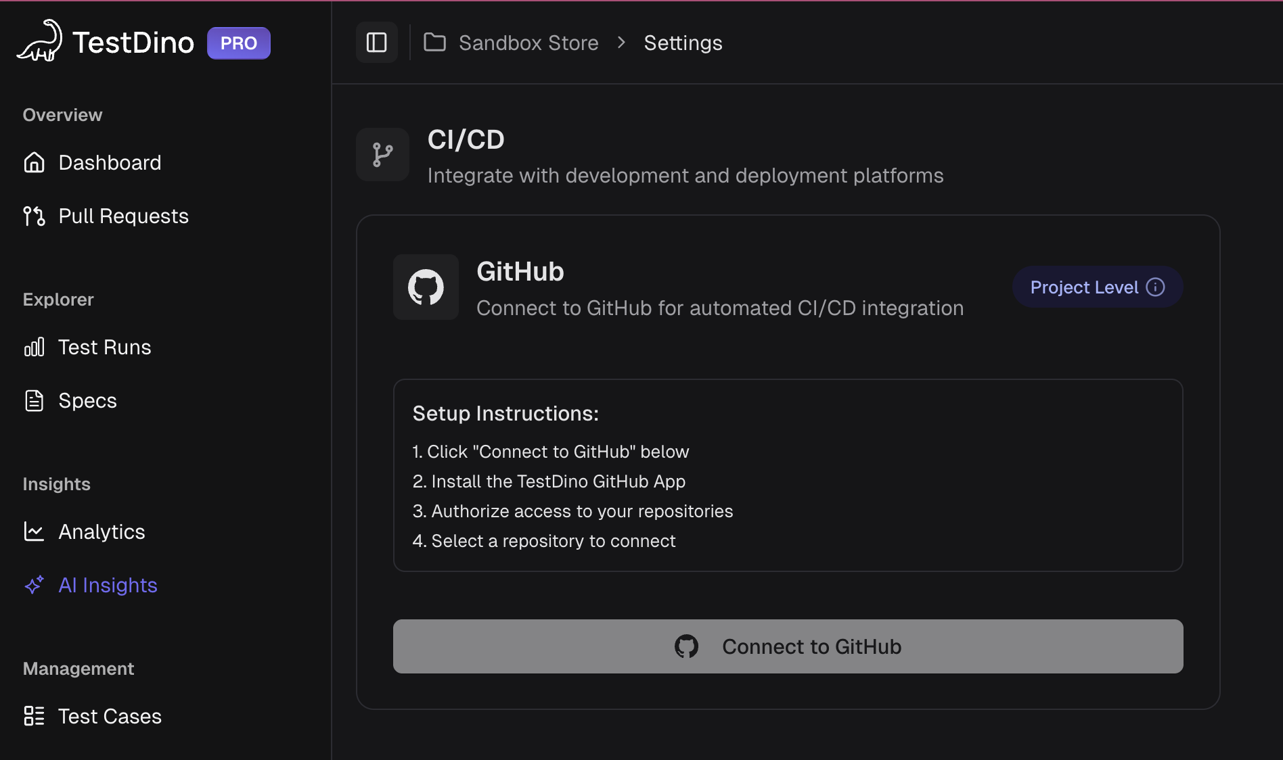Toggle the sidebar collapse panel control
Image resolution: width=1283 pixels, height=760 pixels.
[x=377, y=42]
